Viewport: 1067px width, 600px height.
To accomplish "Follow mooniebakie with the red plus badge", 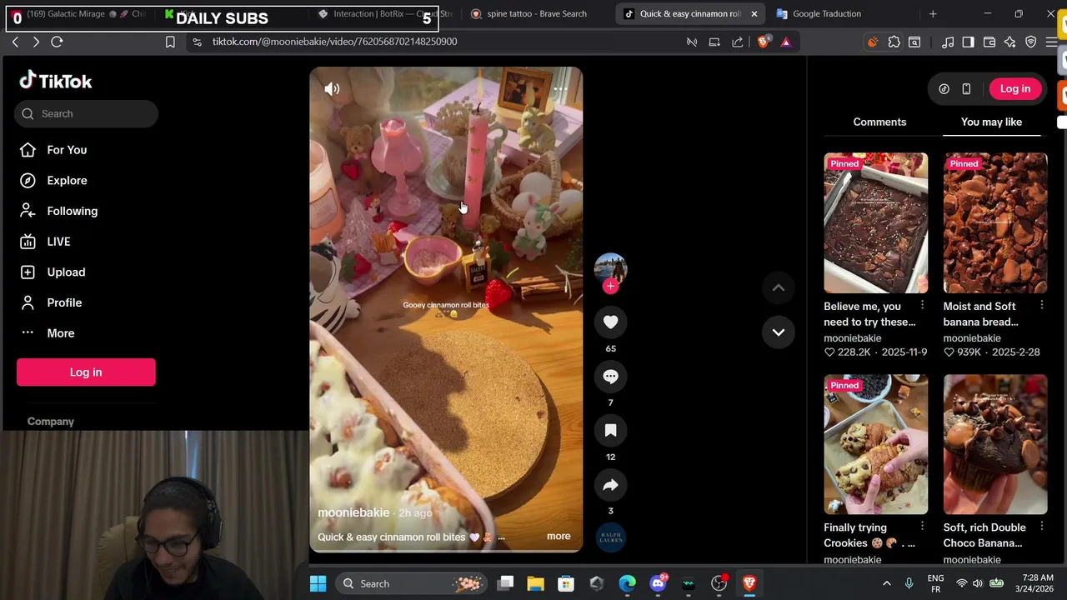I will tap(610, 287).
